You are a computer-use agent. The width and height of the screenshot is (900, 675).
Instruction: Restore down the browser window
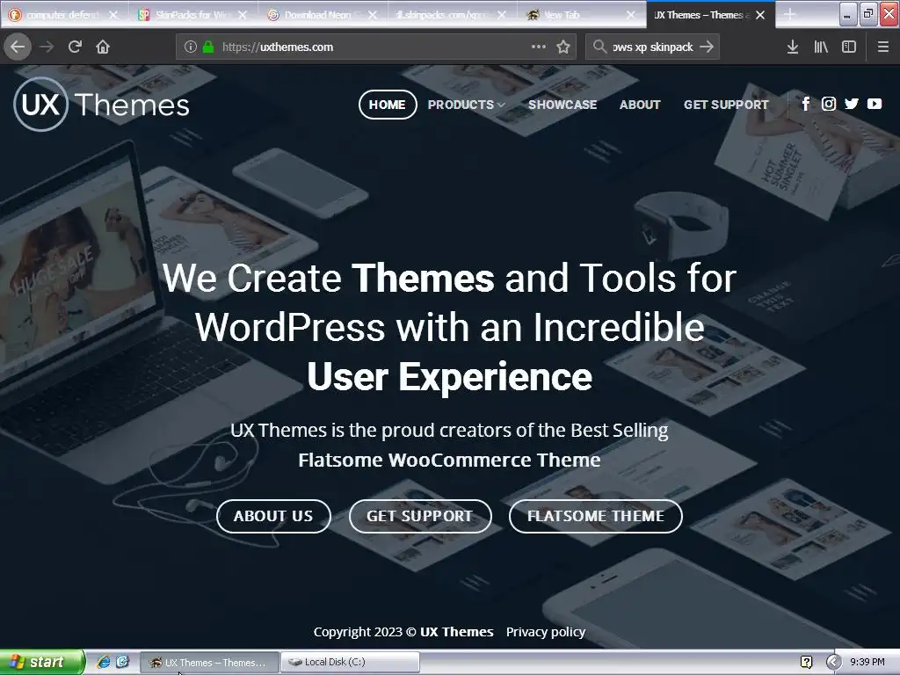coord(868,14)
